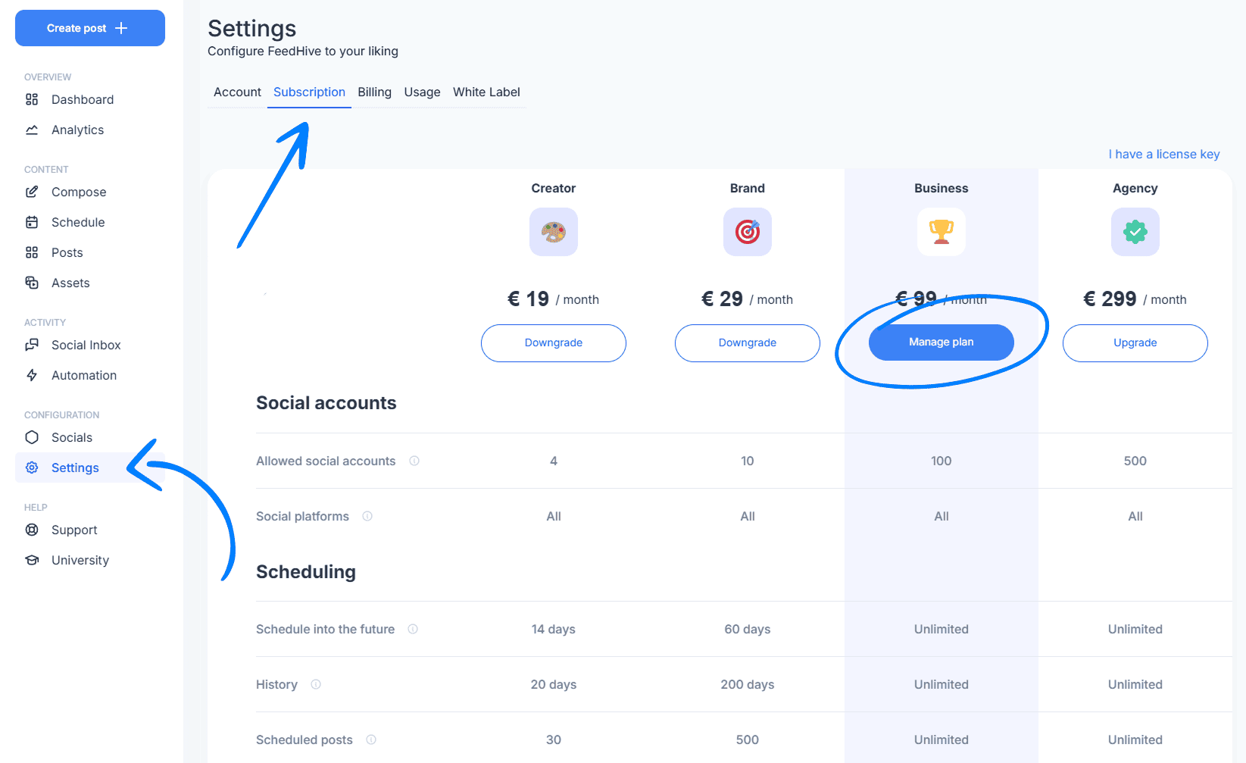Screen dimensions: 1246x763
Task: Click the 14 days Creator value
Action: 554,629
